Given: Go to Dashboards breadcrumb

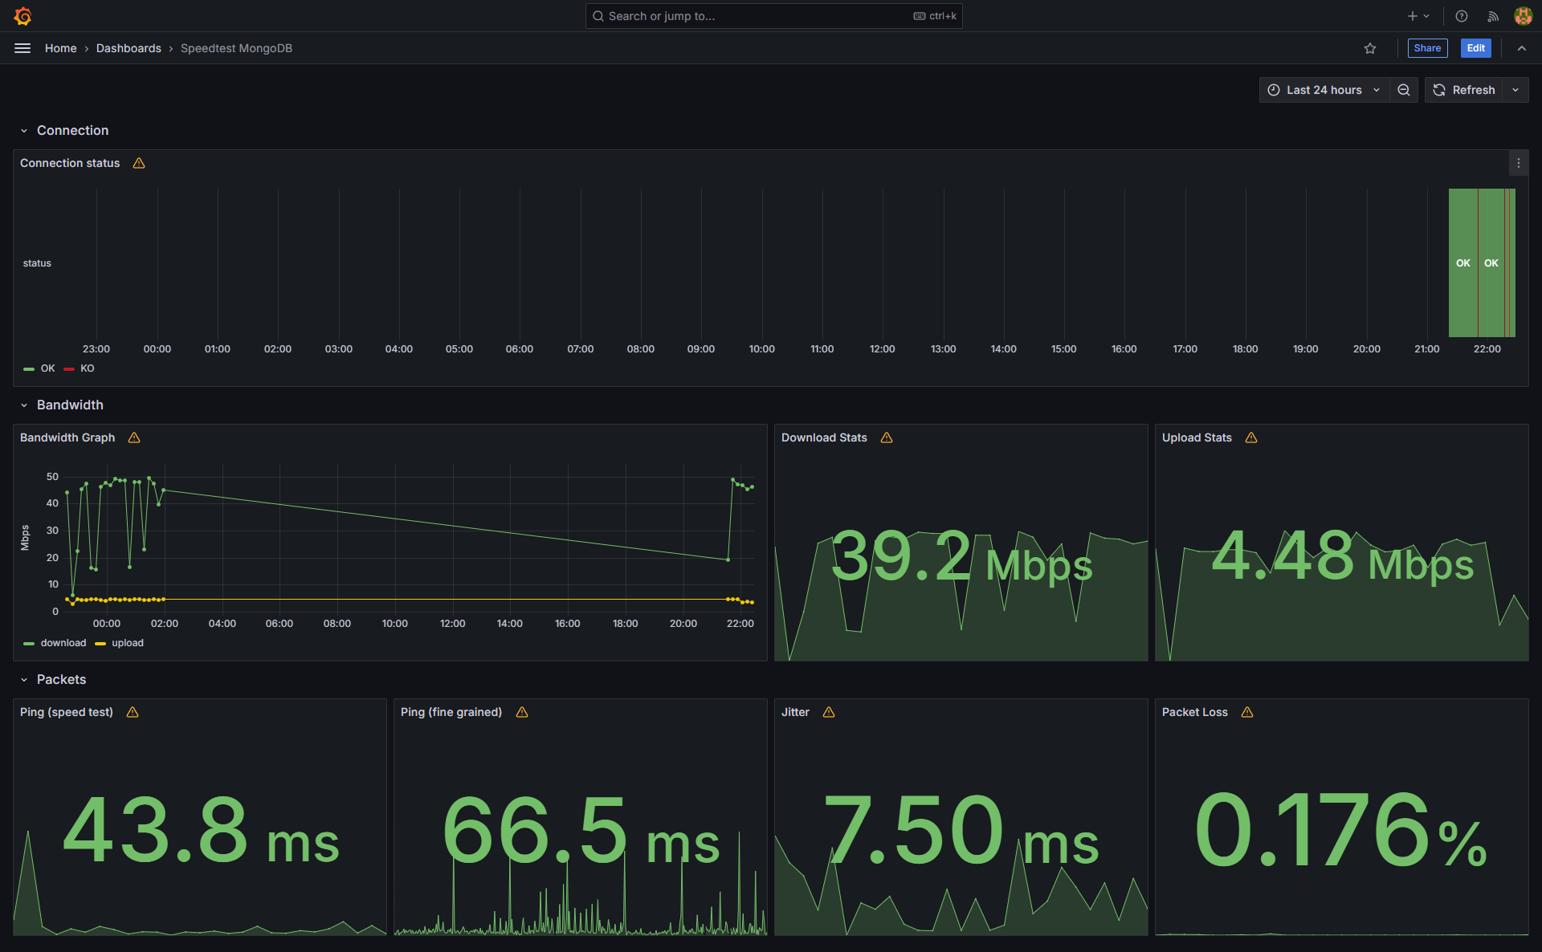Looking at the screenshot, I should (128, 48).
